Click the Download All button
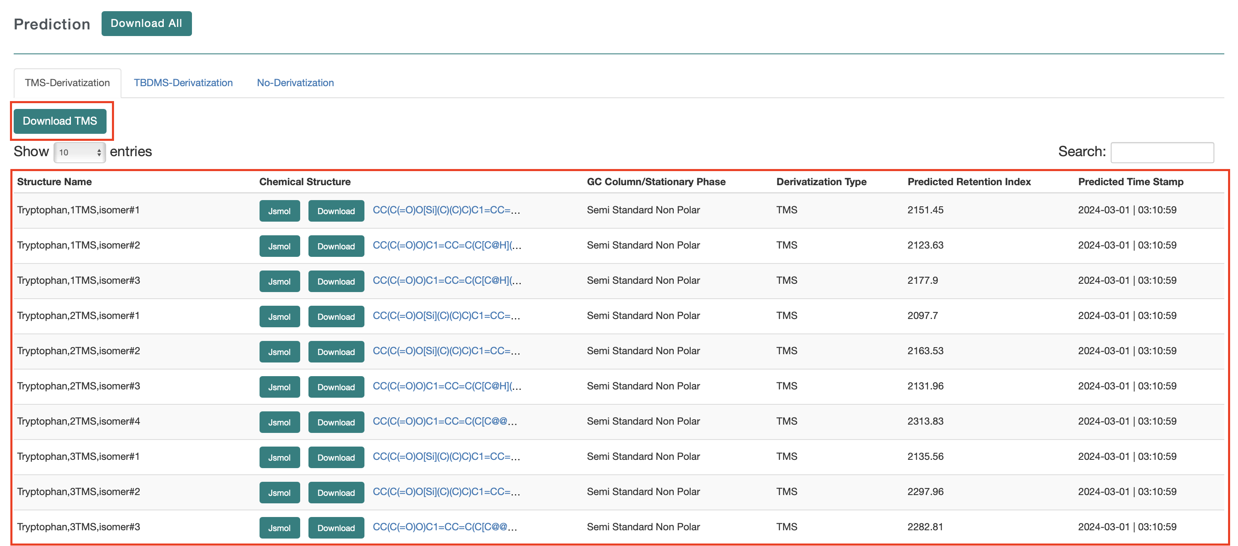1238x546 pixels. click(146, 24)
